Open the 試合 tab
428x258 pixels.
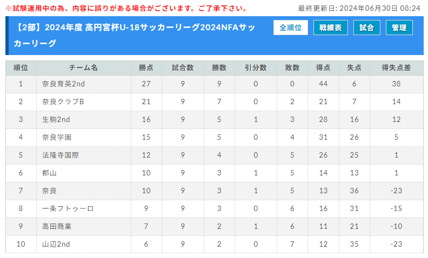point(366,28)
